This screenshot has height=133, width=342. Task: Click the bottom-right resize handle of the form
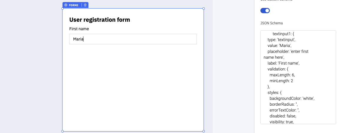click(204, 131)
